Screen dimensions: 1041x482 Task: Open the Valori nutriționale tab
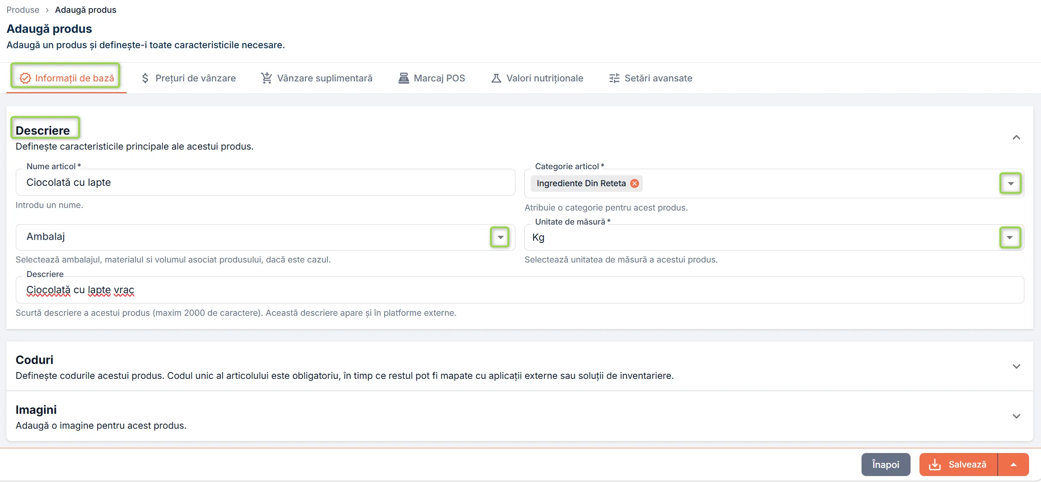click(x=537, y=78)
